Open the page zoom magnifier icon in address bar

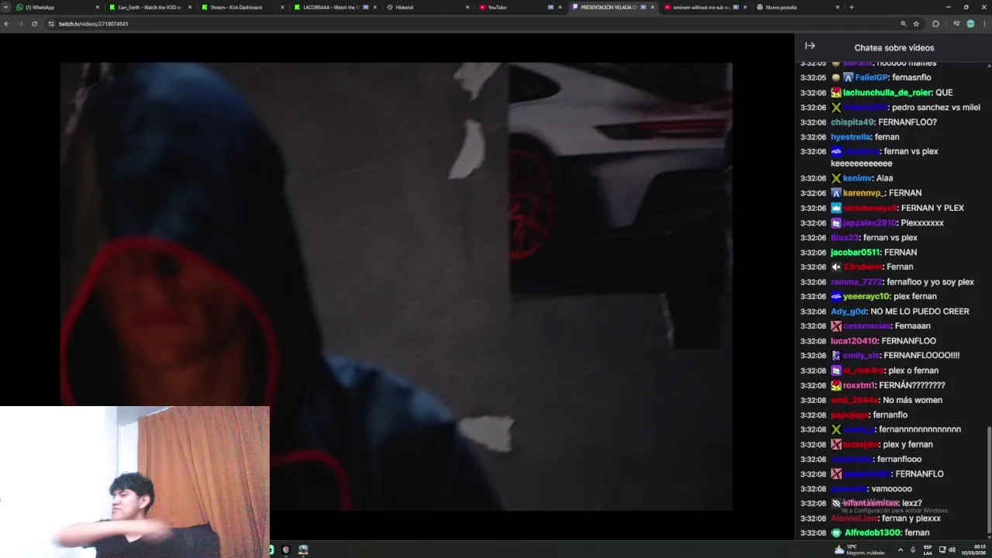(x=903, y=24)
